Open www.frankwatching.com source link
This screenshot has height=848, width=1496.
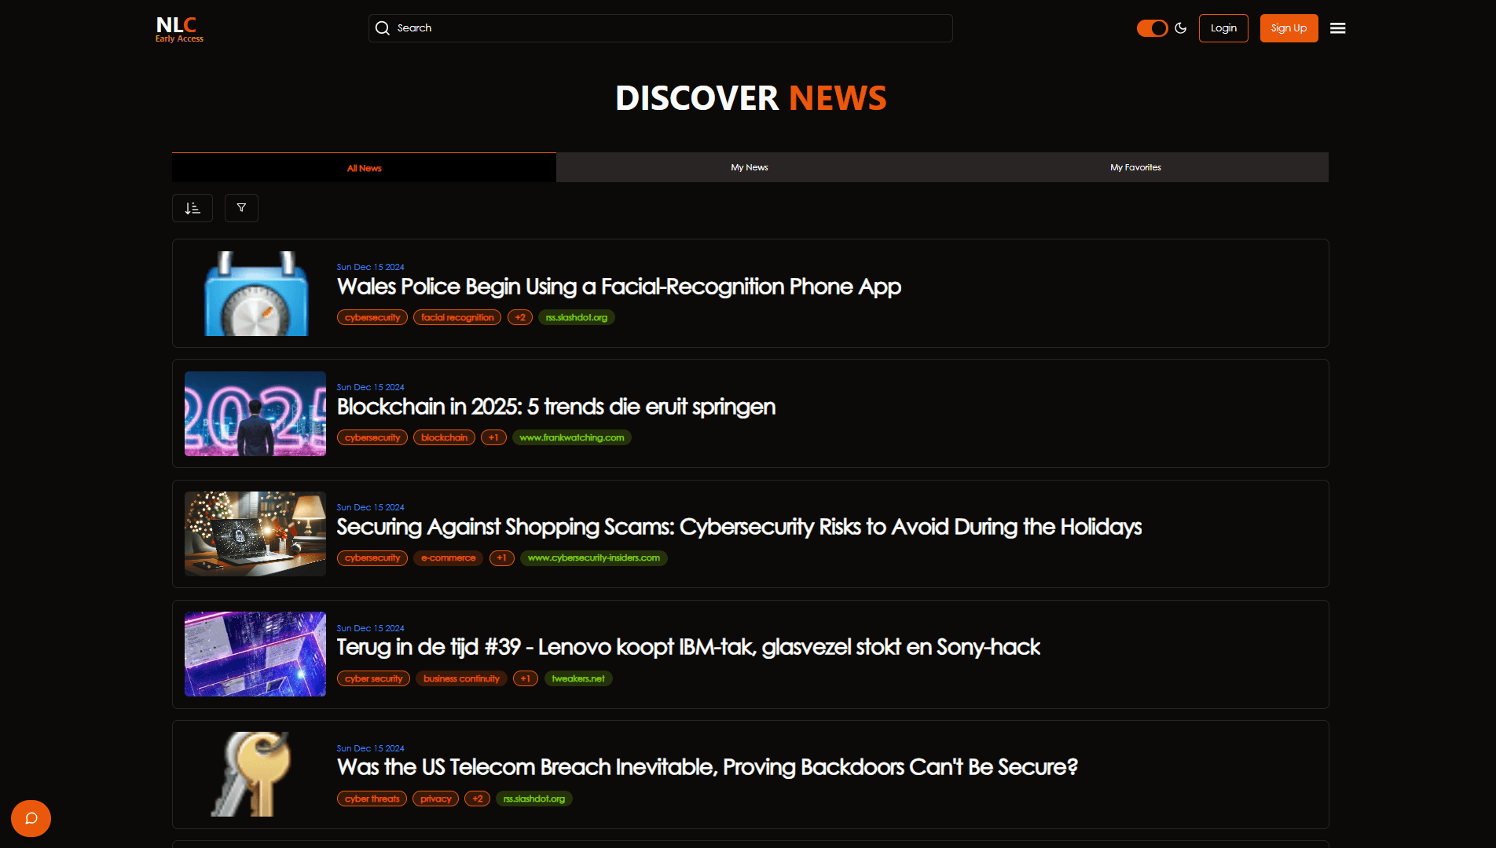tap(571, 437)
